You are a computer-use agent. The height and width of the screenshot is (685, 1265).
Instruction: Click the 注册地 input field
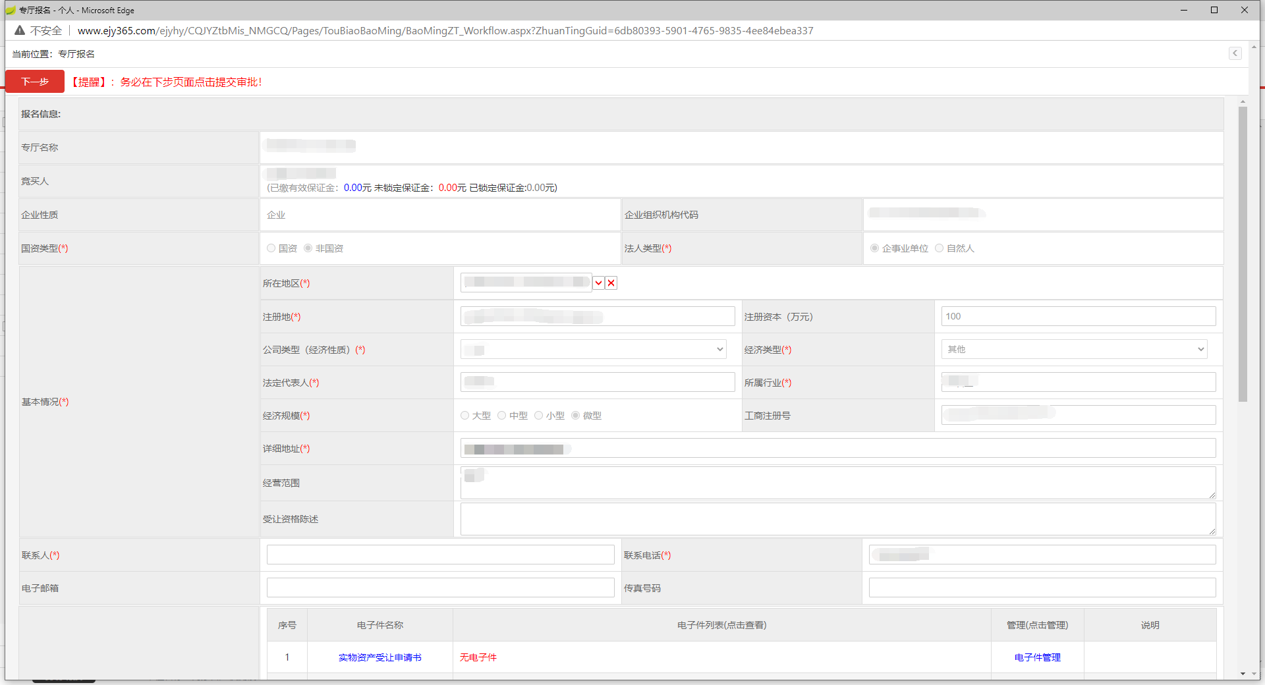tap(598, 317)
